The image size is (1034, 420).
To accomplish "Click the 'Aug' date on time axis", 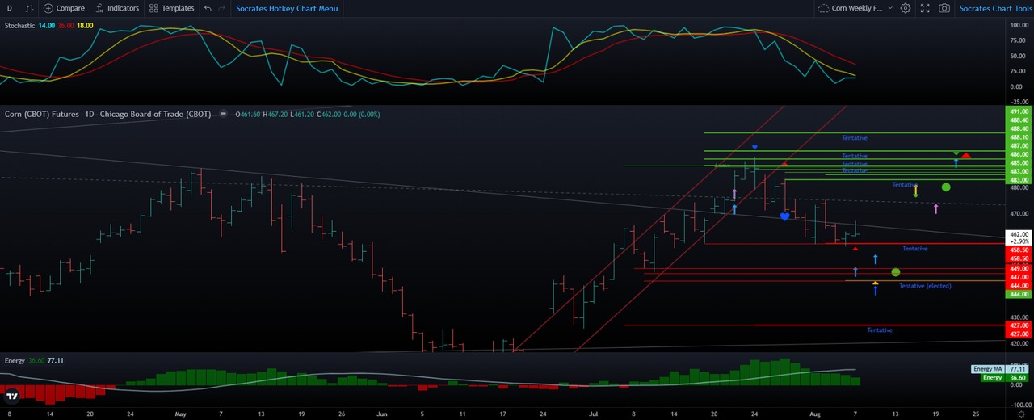I will (814, 413).
